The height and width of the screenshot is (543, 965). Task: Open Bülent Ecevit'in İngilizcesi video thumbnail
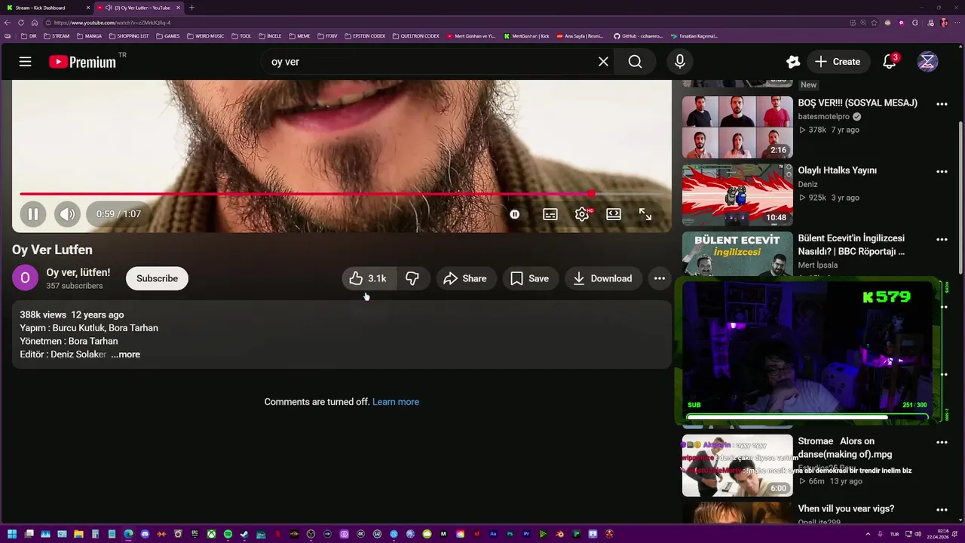737,254
